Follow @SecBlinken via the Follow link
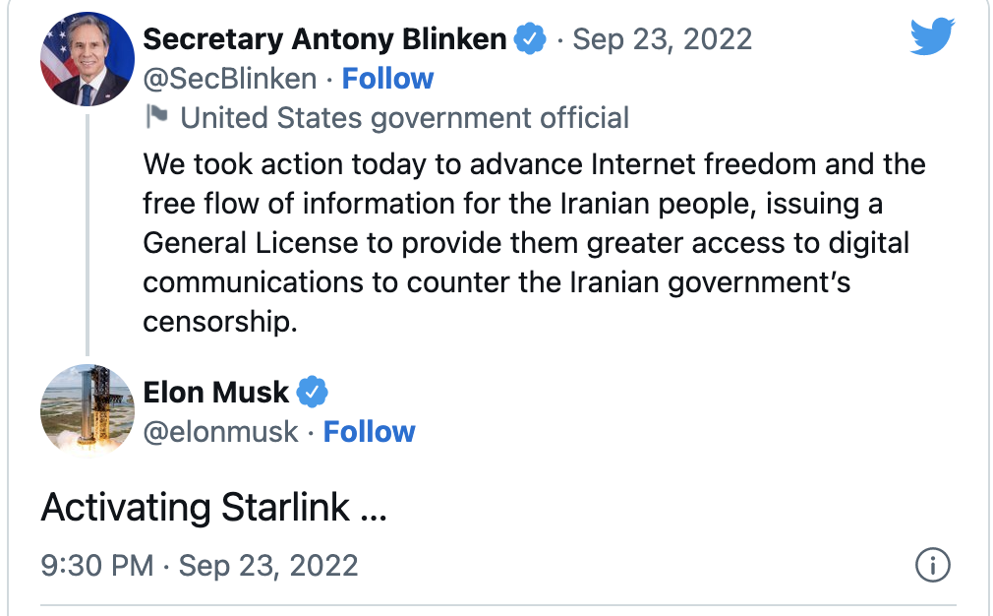This screenshot has width=993, height=616. (x=387, y=78)
